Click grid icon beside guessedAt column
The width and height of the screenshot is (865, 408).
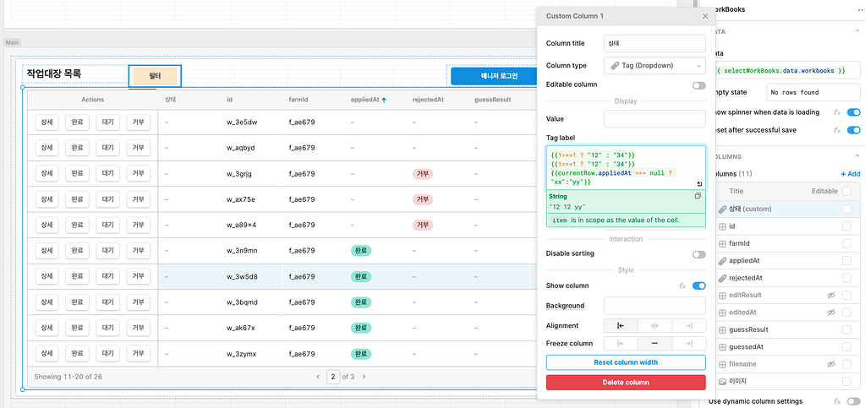click(x=722, y=347)
